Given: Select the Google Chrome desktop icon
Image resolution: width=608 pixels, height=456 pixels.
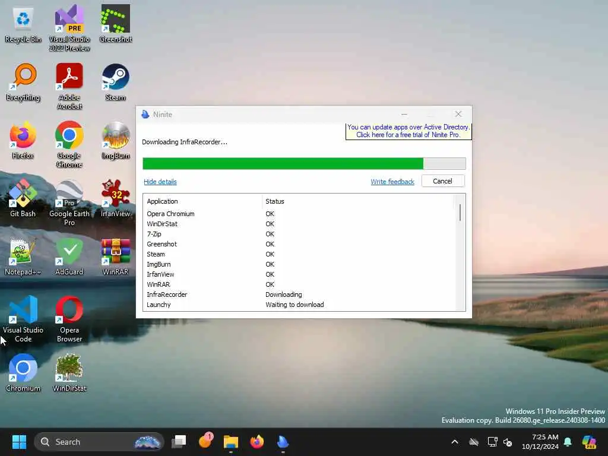Looking at the screenshot, I should 69,144.
